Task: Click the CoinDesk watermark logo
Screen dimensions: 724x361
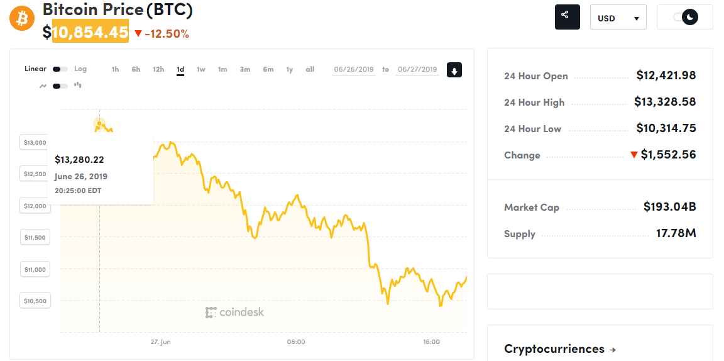Action: [234, 312]
